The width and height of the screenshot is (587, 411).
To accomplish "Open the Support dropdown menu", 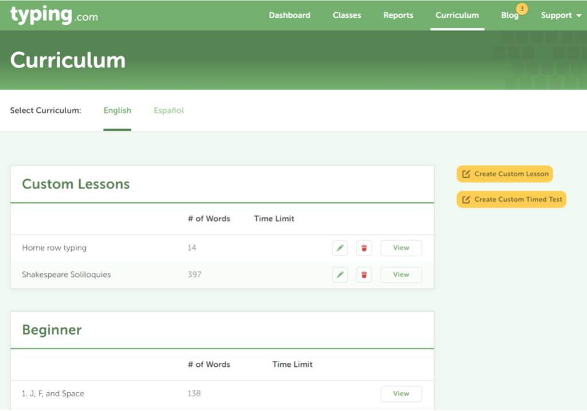I will pyautogui.click(x=561, y=15).
